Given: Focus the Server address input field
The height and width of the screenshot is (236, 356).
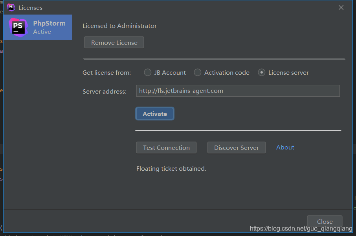Looking at the screenshot, I should click(x=238, y=91).
